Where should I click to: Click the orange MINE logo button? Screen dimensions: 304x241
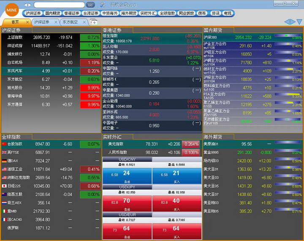point(12,10)
